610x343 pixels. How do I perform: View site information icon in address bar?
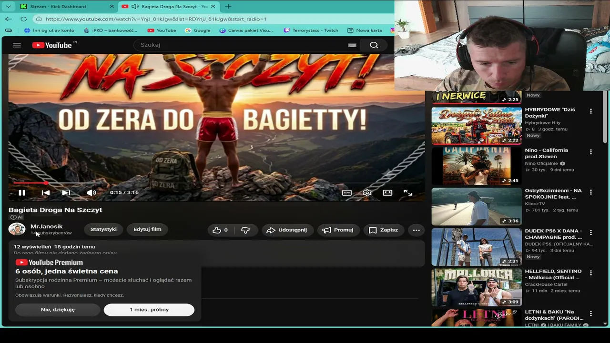(x=39, y=19)
